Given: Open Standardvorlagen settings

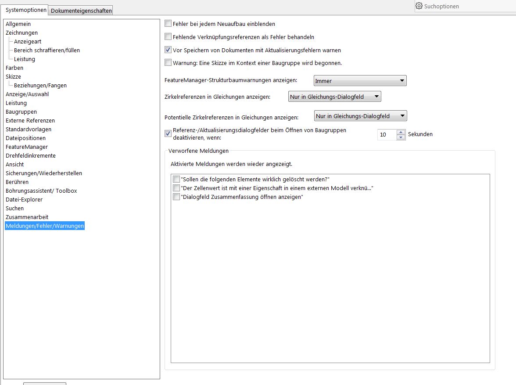Looking at the screenshot, I should [x=28, y=130].
